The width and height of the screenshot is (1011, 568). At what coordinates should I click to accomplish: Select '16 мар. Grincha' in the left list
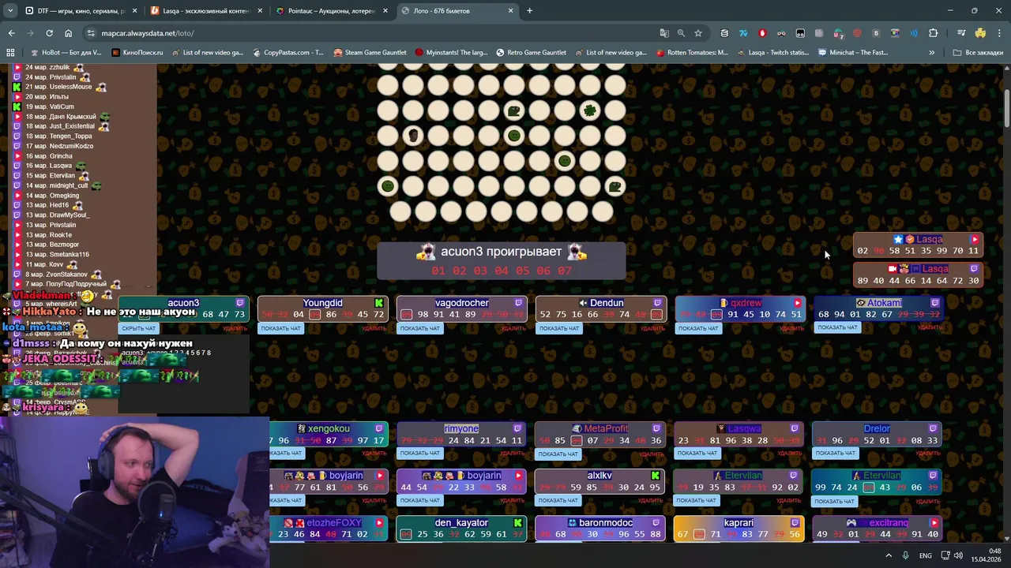pyautogui.click(x=47, y=156)
